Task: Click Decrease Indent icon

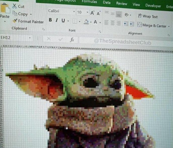Action: pos(126,24)
